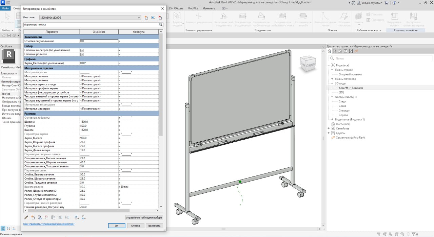Click Загрузить в проект ribbon icon
Viewport: 434px width, 237px height.
(394, 19)
